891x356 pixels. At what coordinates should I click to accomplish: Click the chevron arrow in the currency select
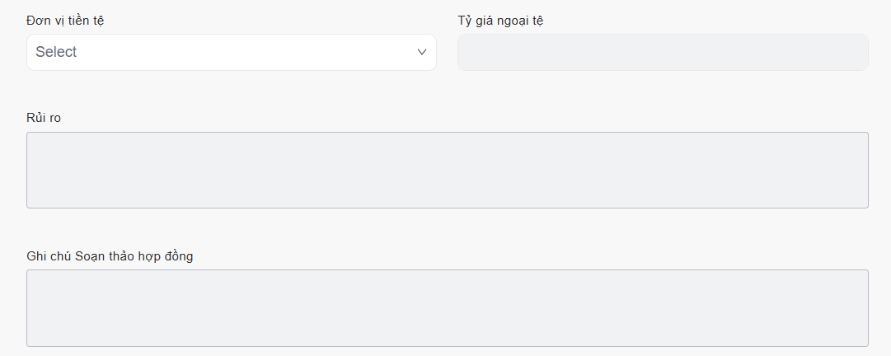(422, 52)
